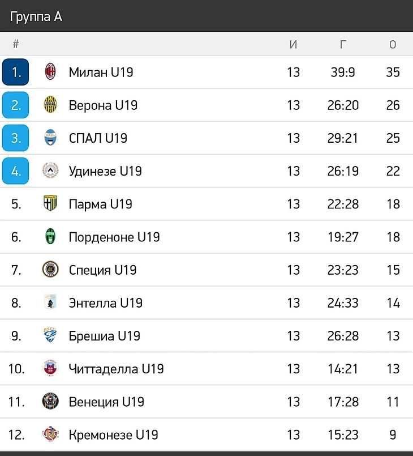The image size is (413, 456).
Task: Click the Venezia U19 club crest
Action: point(50,402)
